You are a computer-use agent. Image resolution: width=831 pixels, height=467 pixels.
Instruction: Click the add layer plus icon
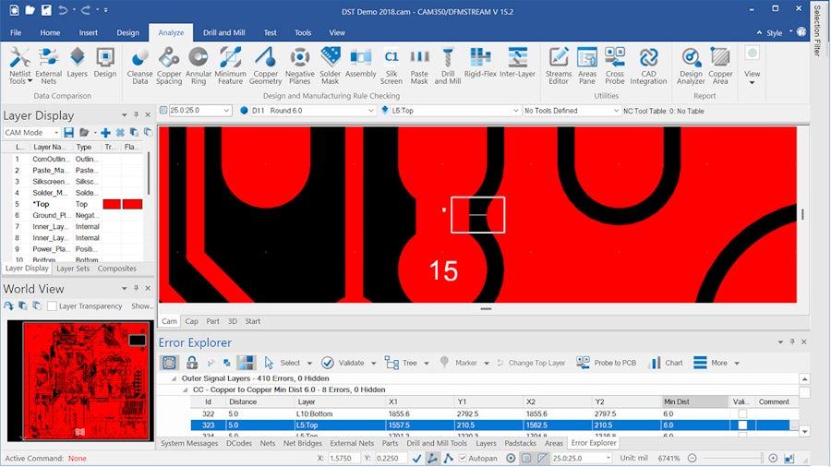point(105,132)
